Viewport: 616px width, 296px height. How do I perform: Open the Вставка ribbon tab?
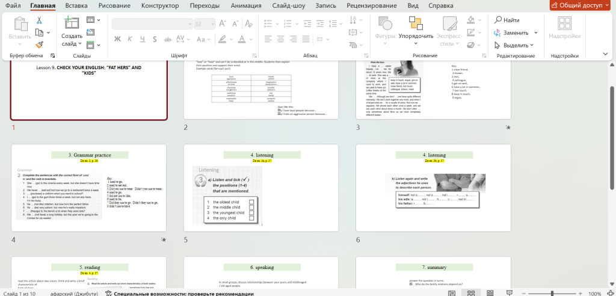(x=80, y=6)
